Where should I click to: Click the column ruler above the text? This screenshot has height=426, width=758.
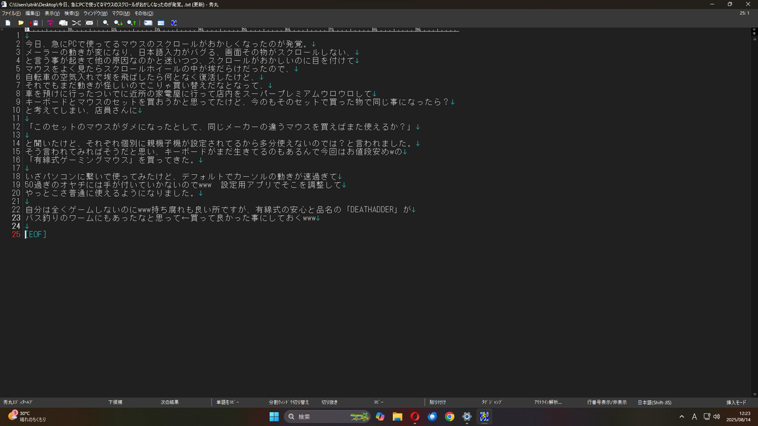coord(242,29)
